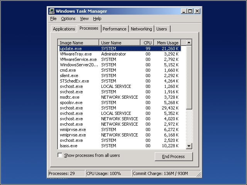Sort by CPU column header
The width and height of the screenshot is (247, 185).
[x=147, y=43]
